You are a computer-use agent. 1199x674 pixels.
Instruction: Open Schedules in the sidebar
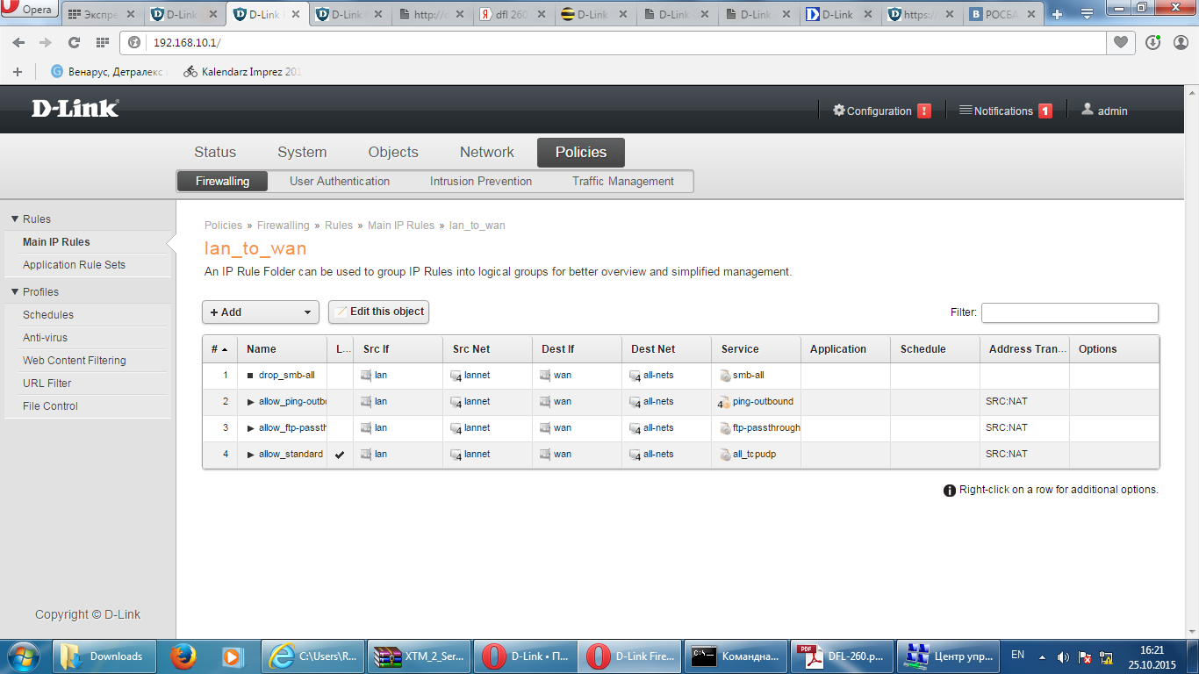(x=48, y=315)
